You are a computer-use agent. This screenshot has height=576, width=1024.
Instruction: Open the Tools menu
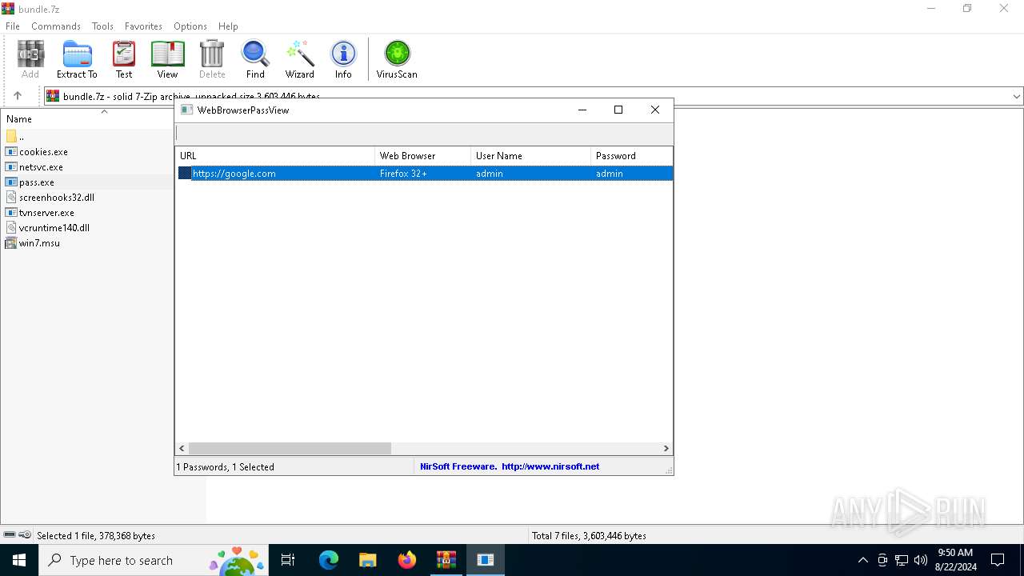pos(102,26)
